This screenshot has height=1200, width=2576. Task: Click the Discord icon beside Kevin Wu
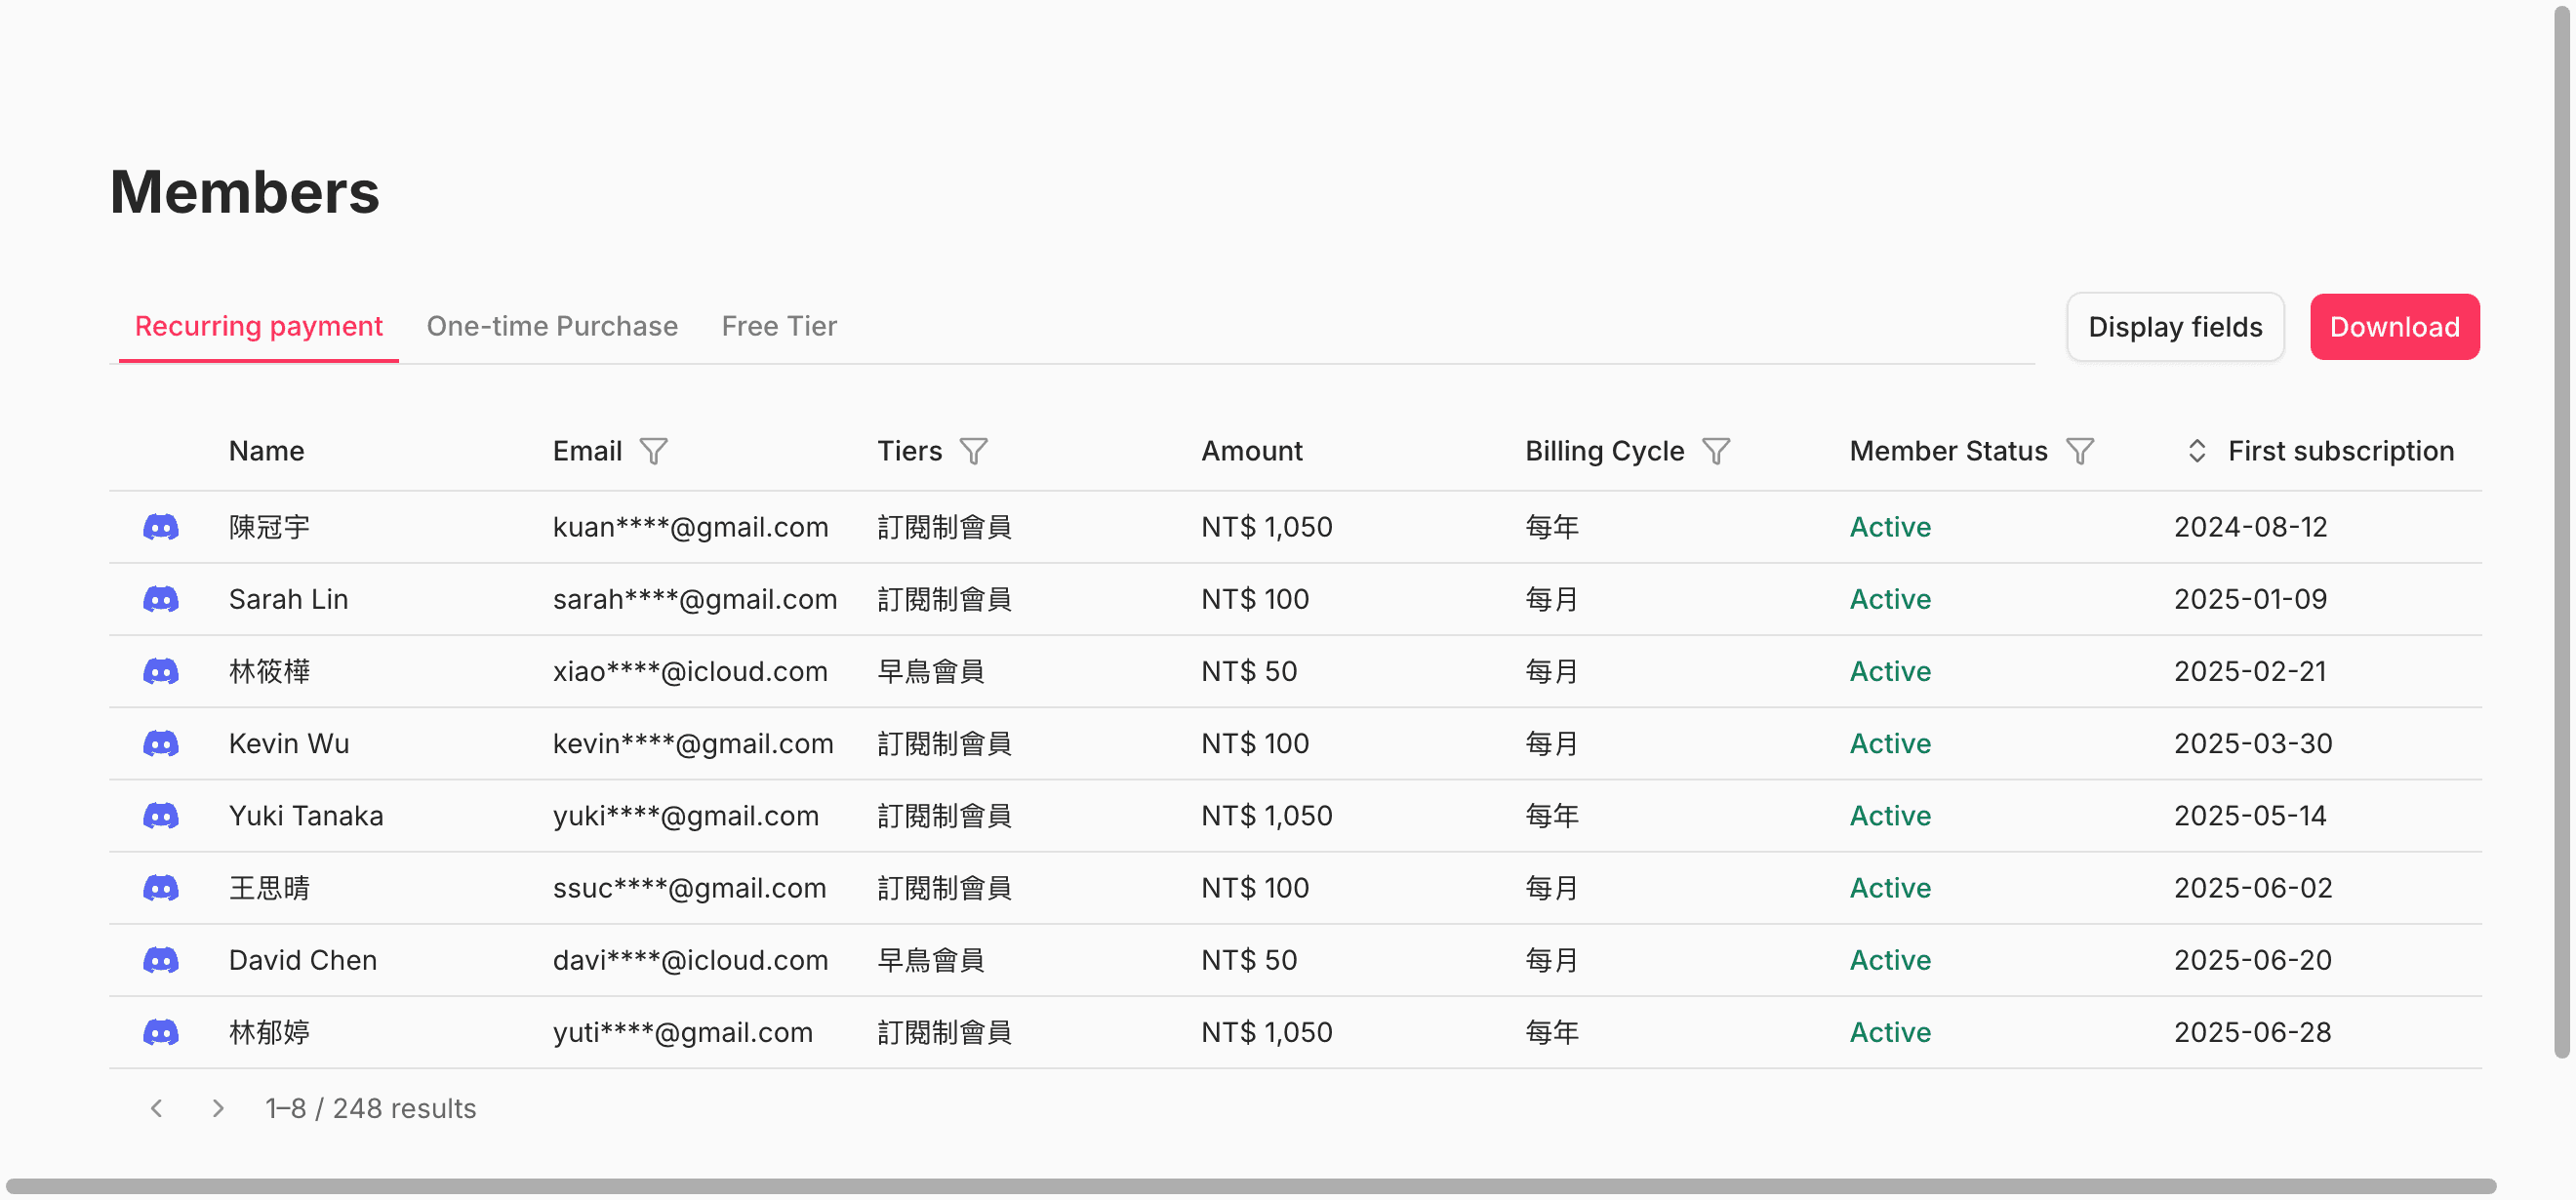point(160,743)
